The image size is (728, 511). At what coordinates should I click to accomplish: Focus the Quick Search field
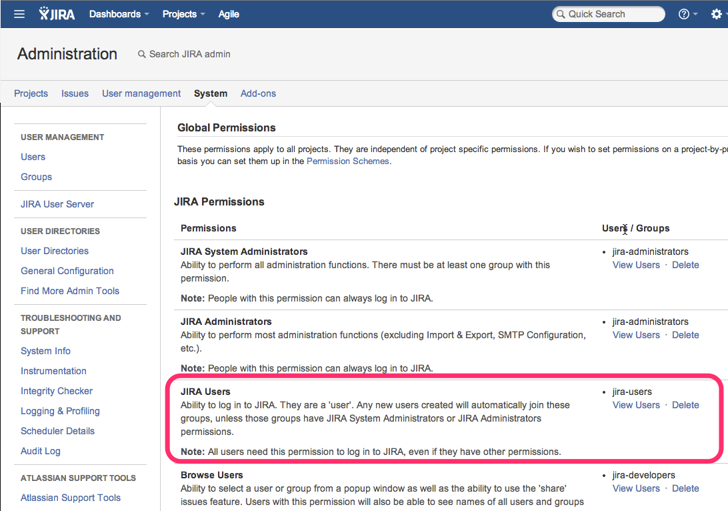[608, 14]
